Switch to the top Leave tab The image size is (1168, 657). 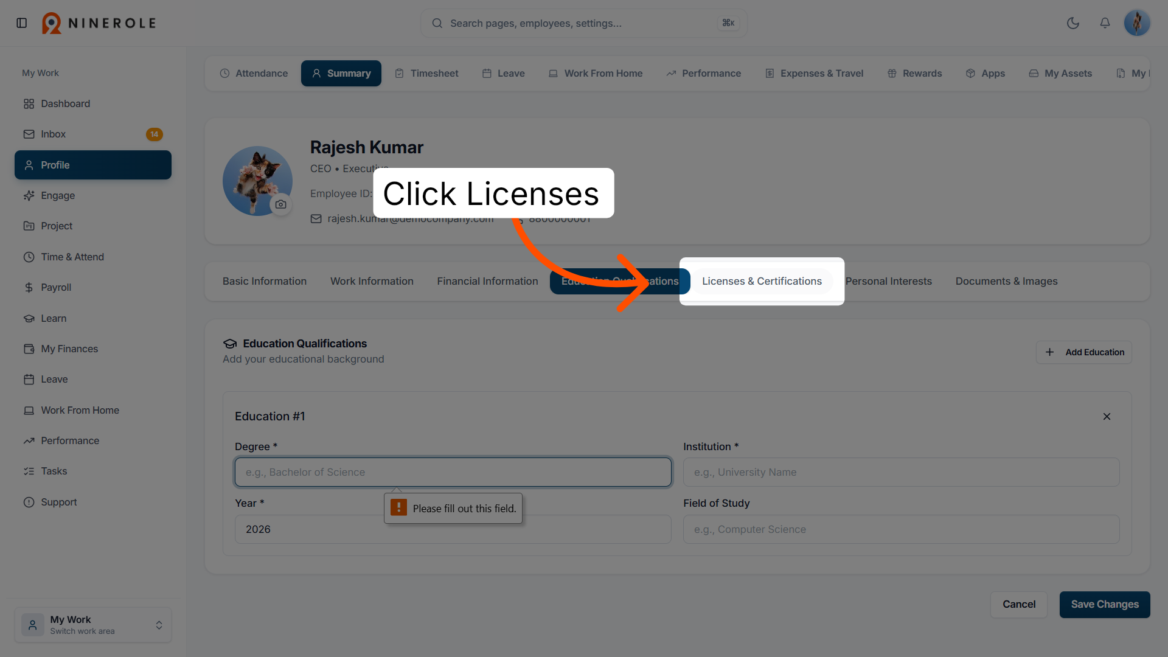click(503, 74)
